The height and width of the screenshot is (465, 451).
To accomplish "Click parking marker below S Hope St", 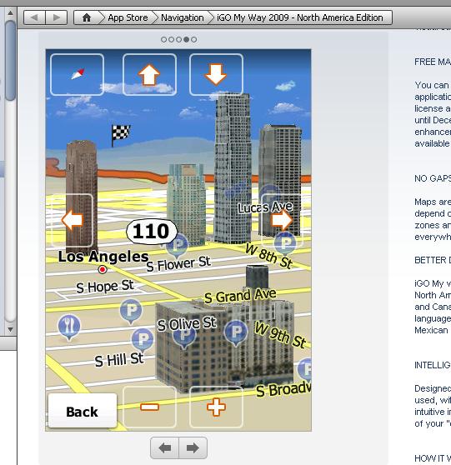I will point(131,311).
